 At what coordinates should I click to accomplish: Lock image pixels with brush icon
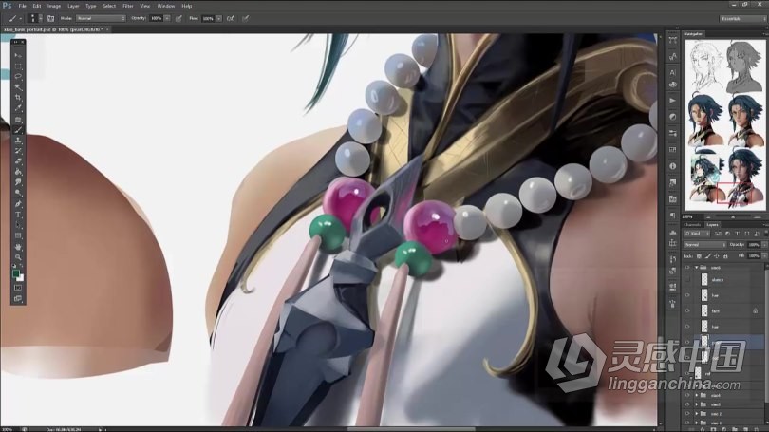[x=707, y=256]
